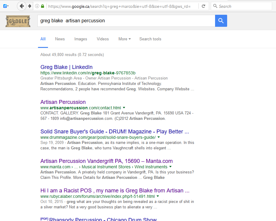Screen dimensions: 276x221
Task: Open dropdown arrow beside artisanpercussion.com URL
Action: [124, 107]
